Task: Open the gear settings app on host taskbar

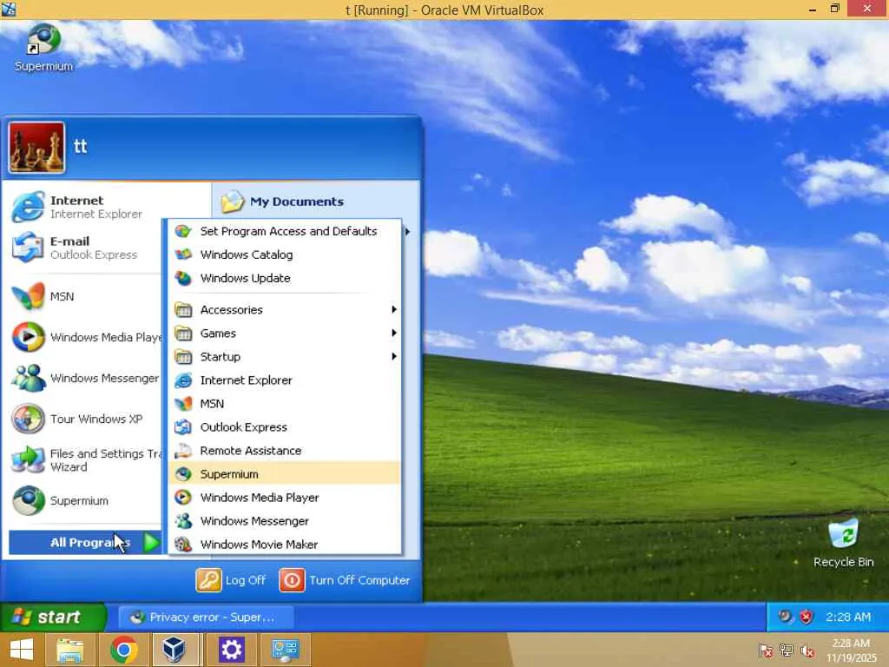Action: tap(231, 650)
